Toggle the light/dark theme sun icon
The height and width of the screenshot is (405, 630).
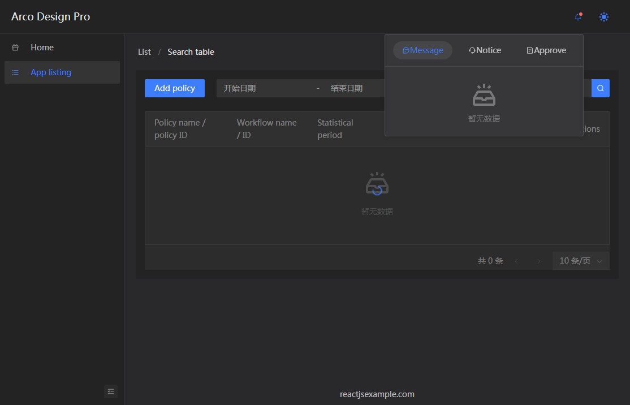pyautogui.click(x=604, y=17)
